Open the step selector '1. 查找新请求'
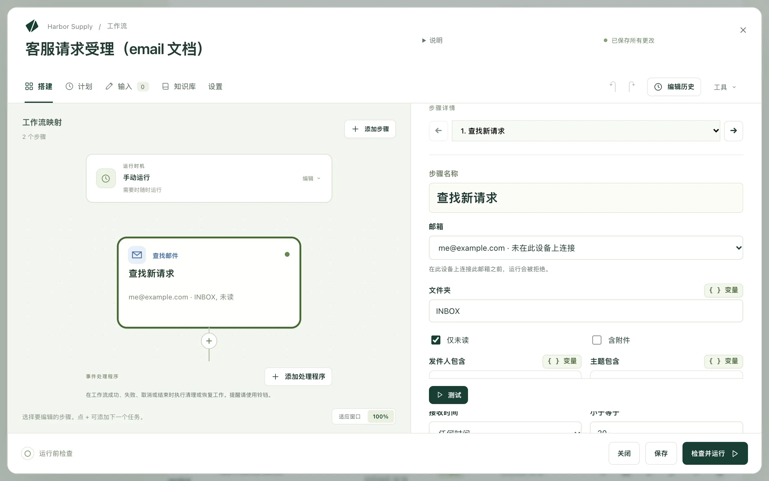769x481 pixels. [x=586, y=131]
